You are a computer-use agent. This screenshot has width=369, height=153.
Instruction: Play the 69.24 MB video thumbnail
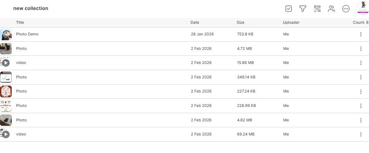[x=6, y=134]
